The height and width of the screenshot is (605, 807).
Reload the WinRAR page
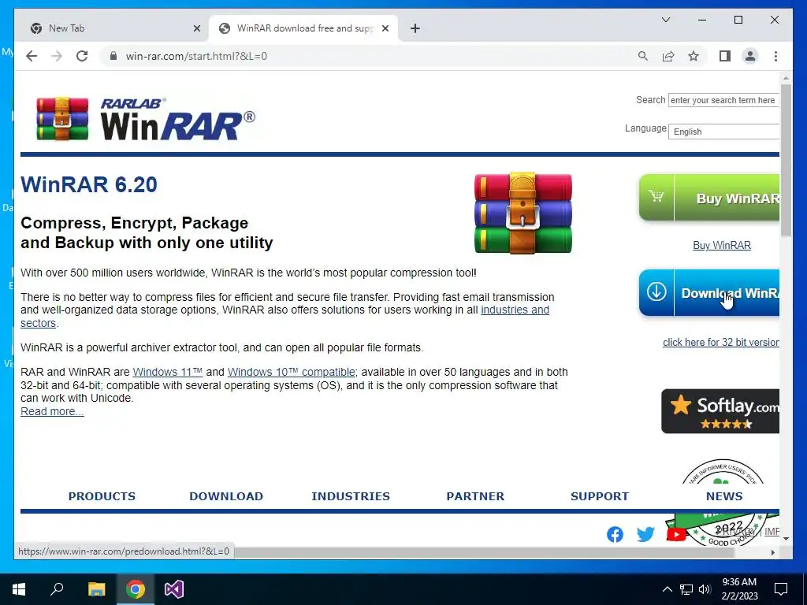click(82, 56)
